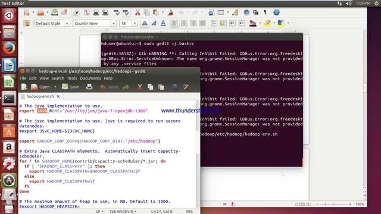Click the Print icon in Writer toolbar

point(96,12)
